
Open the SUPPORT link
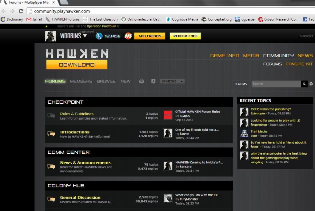[x=306, y=36]
